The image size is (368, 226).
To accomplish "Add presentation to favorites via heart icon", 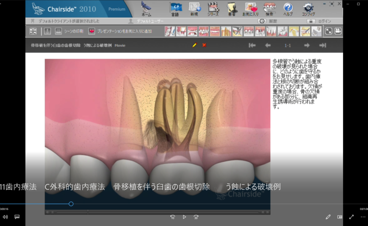I will coord(91,31).
